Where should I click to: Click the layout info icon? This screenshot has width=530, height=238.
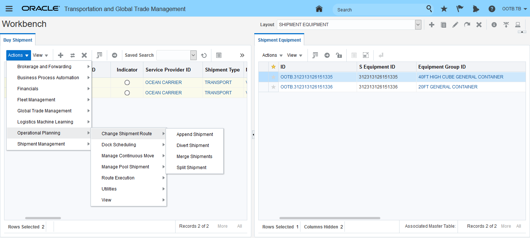494,25
